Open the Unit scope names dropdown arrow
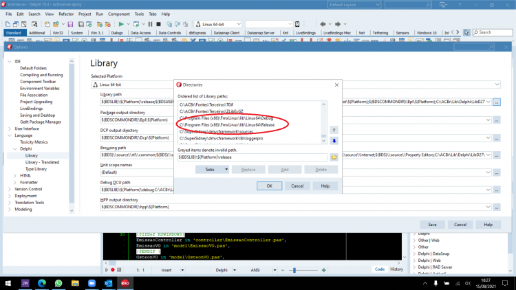The width and height of the screenshot is (516, 290). click(x=488, y=172)
